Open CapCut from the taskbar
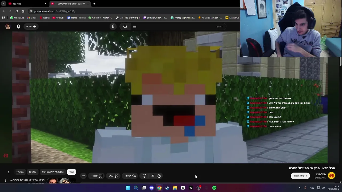Screen dimensions: 342x192 pyautogui.click(x=183, y=188)
